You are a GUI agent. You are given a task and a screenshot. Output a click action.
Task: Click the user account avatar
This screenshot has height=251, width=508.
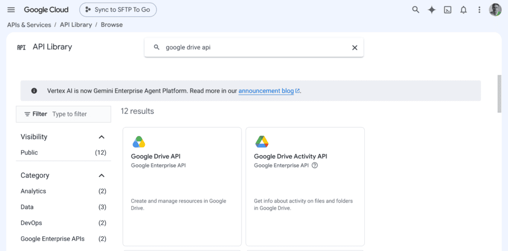coord(495,10)
